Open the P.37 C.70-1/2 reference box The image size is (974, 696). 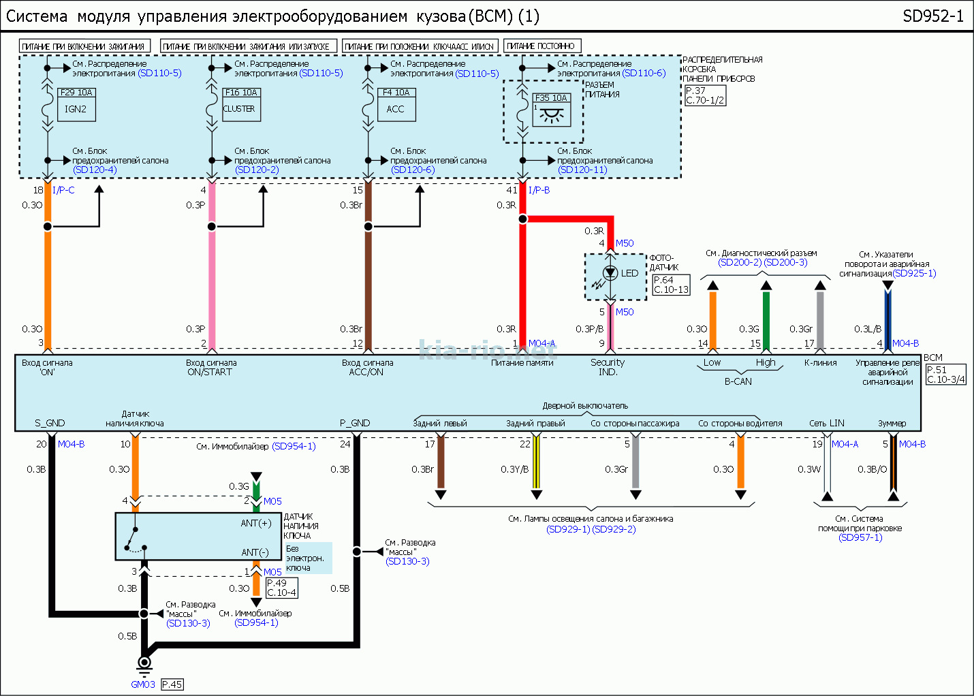tap(705, 95)
